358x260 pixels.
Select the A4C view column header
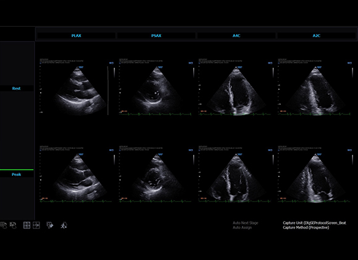point(236,36)
